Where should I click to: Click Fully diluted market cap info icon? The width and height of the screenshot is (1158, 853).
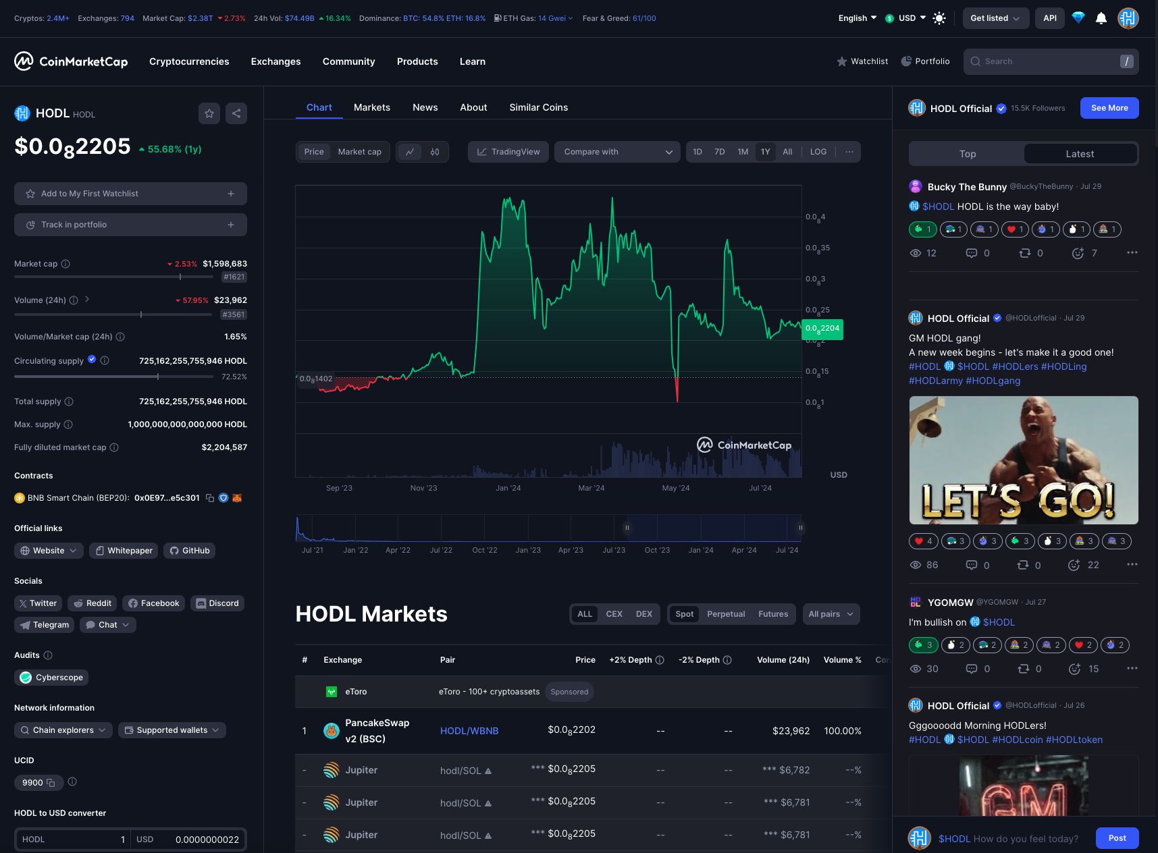tap(114, 447)
